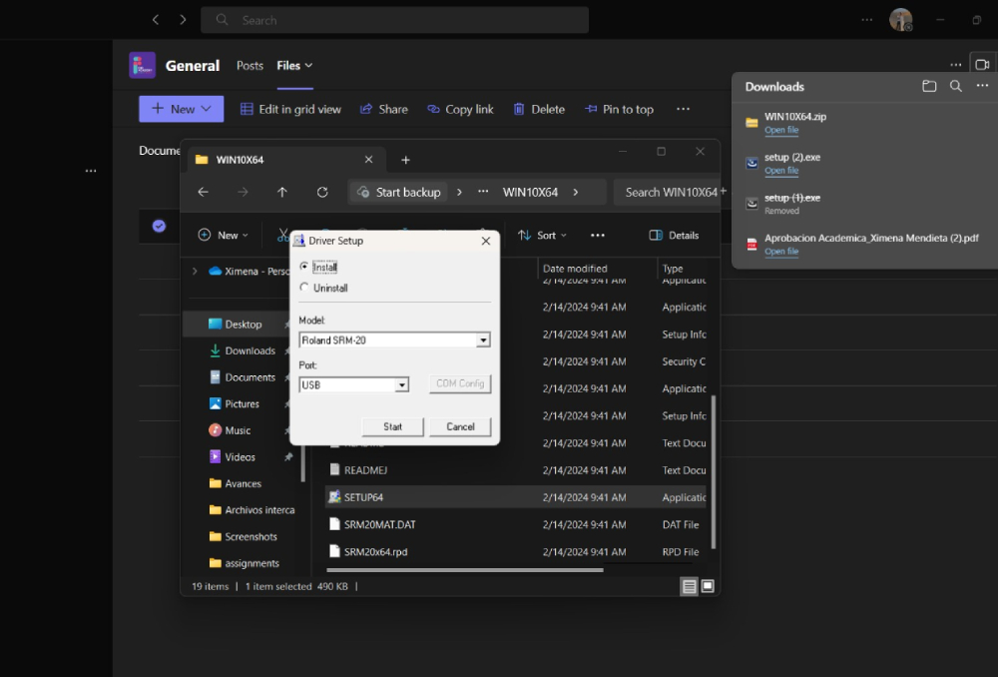Viewport: 998px width, 677px height.
Task: Click Cancel in the Driver Setup dialog
Action: click(460, 426)
